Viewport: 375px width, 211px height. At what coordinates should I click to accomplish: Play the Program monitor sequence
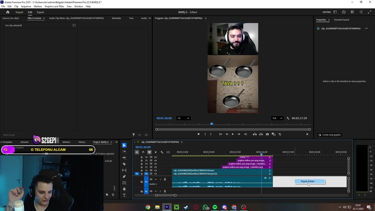pyautogui.click(x=233, y=134)
